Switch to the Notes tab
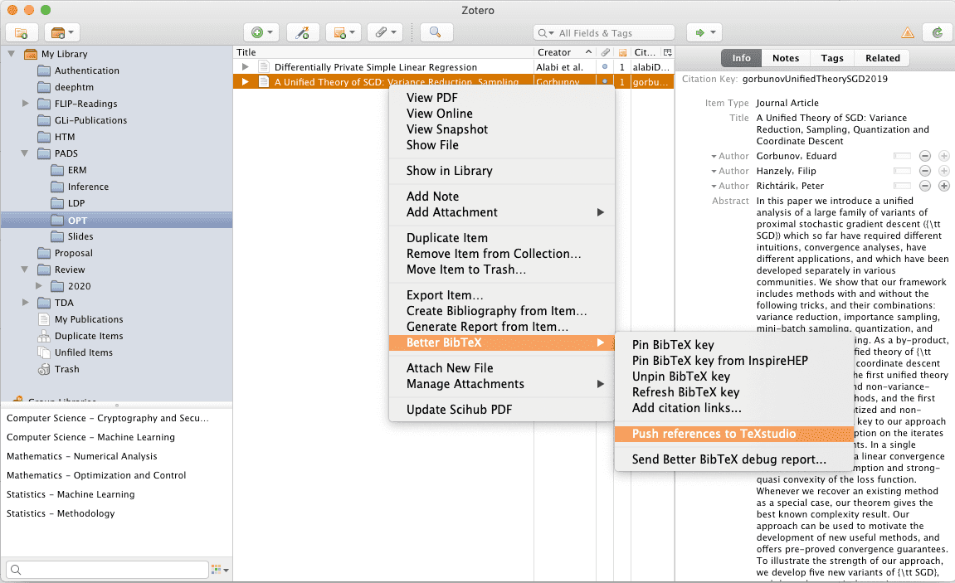 click(x=785, y=58)
